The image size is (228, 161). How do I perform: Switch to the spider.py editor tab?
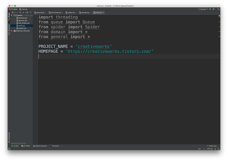point(70,13)
